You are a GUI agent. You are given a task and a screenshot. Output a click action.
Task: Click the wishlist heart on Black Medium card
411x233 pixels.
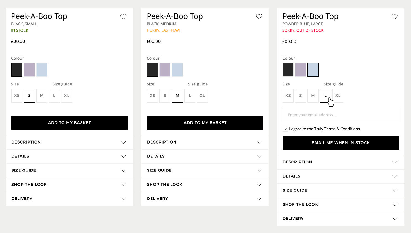(x=259, y=17)
